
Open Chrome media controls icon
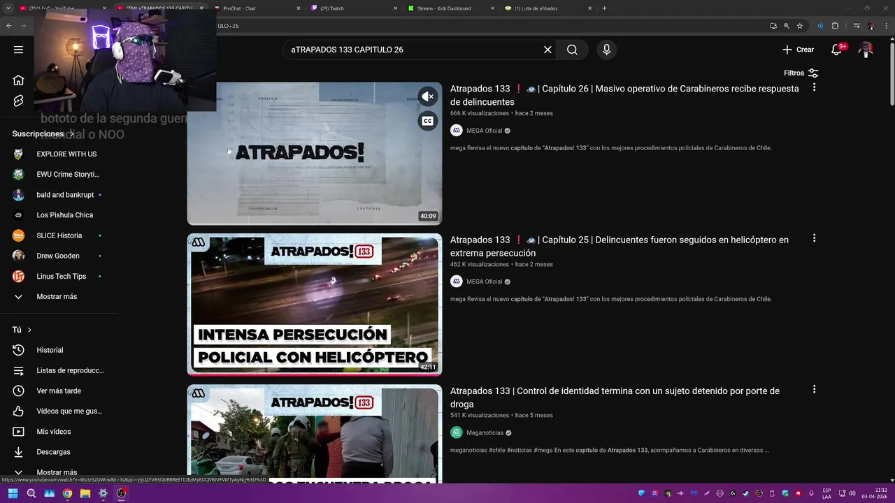point(857,26)
